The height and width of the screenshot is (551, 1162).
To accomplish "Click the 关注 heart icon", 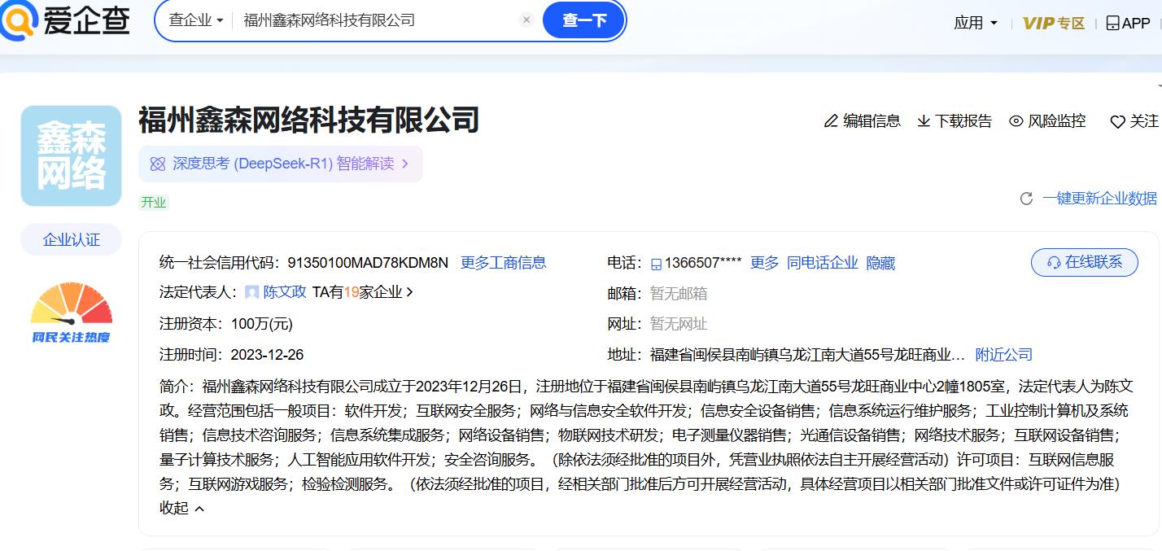I will [1118, 121].
